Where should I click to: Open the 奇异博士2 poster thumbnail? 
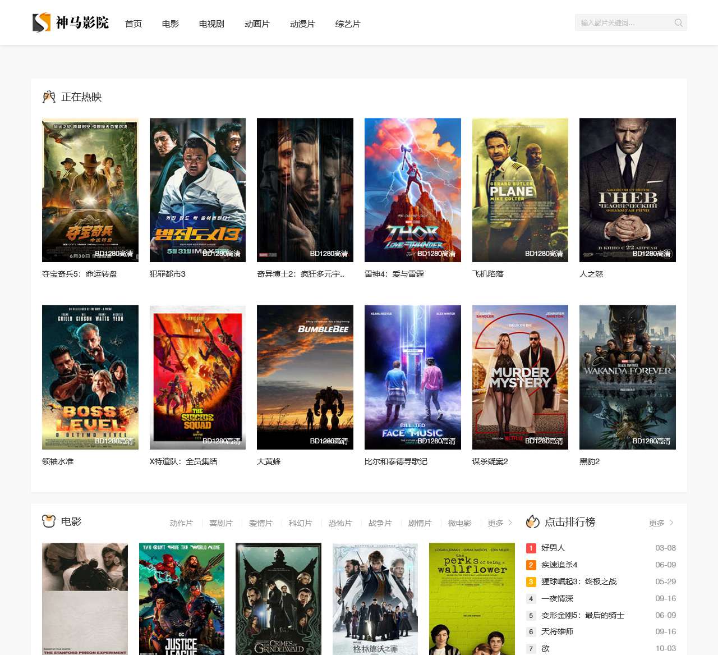[x=305, y=190]
